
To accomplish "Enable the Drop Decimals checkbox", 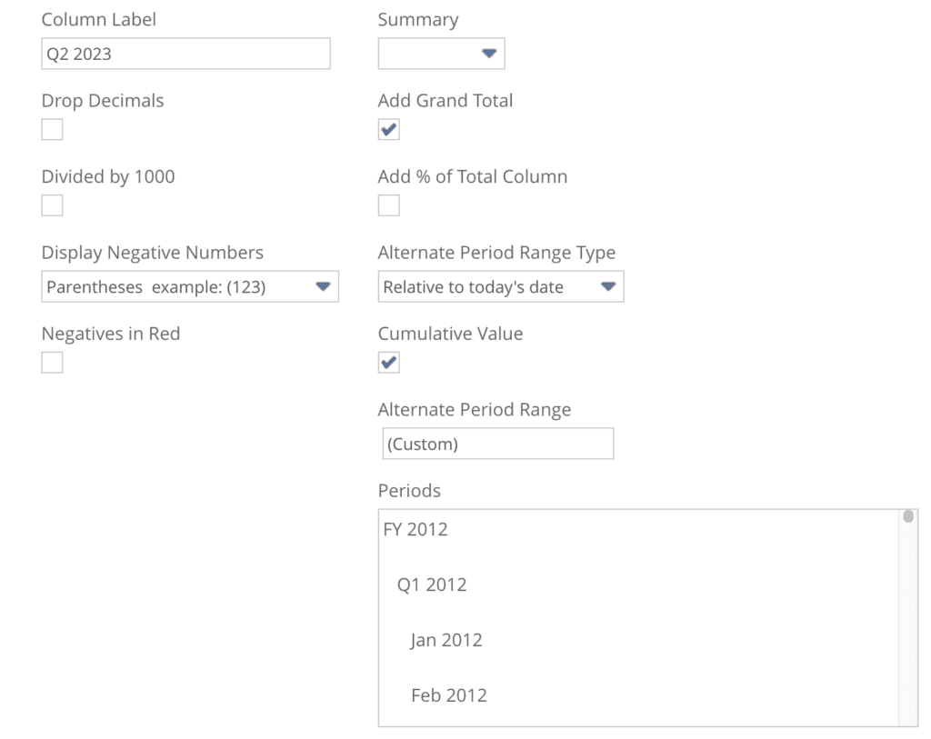I will pos(52,129).
